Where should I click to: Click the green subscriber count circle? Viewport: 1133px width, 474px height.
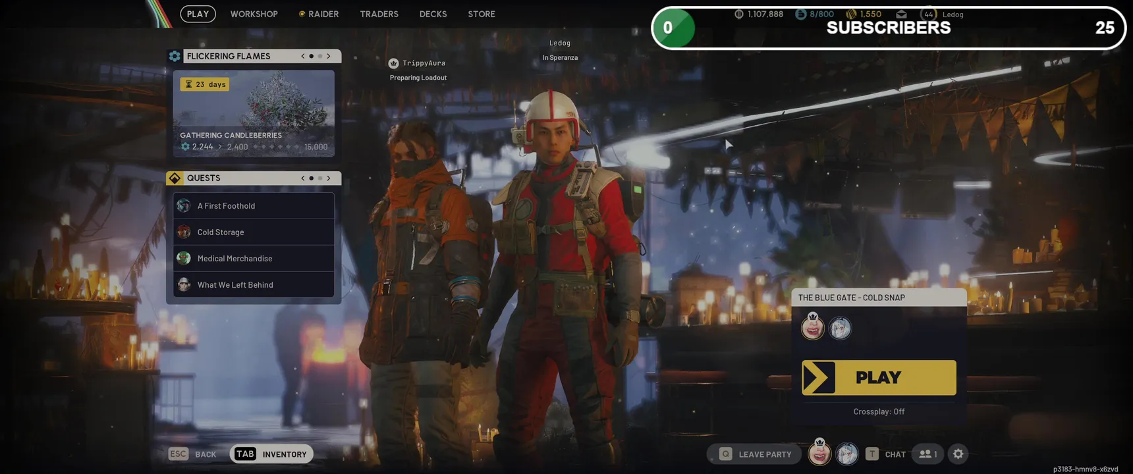[675, 28]
